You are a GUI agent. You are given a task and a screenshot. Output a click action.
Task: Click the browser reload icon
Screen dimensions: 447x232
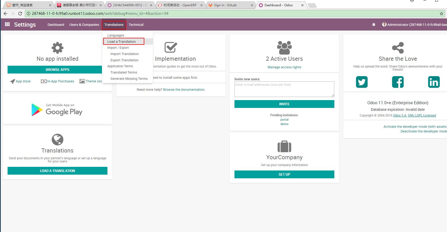coord(20,14)
